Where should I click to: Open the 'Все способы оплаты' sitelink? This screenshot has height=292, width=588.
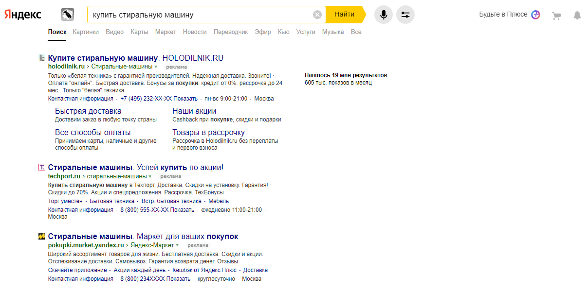(x=93, y=133)
